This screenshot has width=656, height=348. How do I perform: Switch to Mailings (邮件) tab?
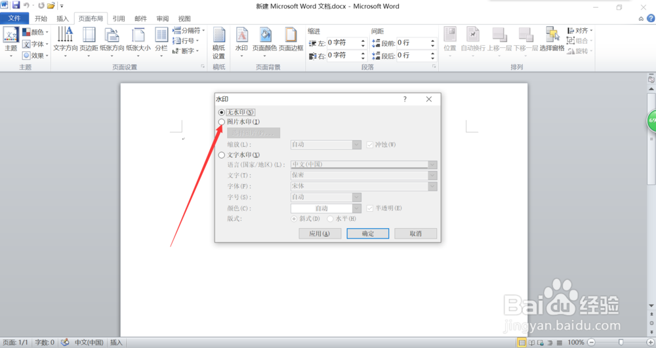(x=140, y=18)
